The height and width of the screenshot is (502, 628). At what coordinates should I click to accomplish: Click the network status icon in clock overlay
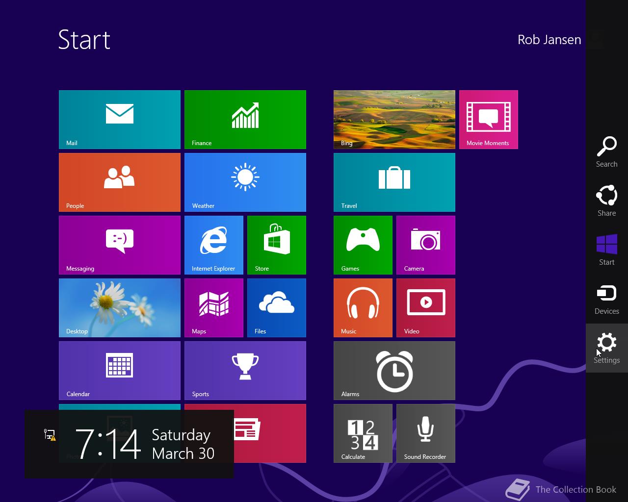[x=50, y=434]
